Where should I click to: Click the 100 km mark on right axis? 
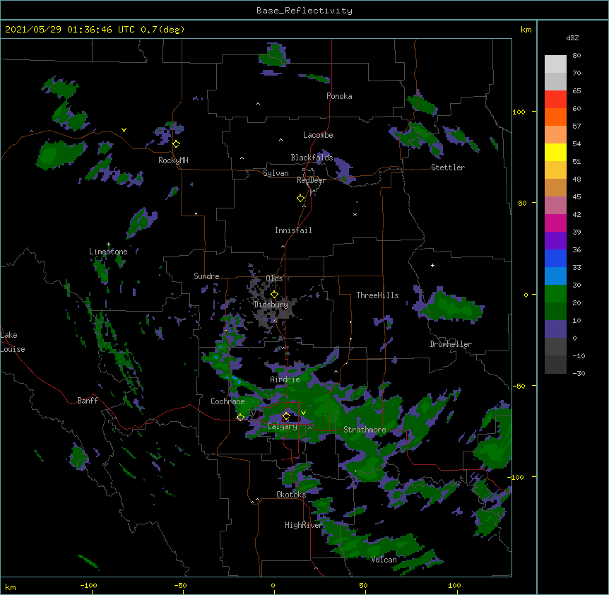(x=519, y=112)
